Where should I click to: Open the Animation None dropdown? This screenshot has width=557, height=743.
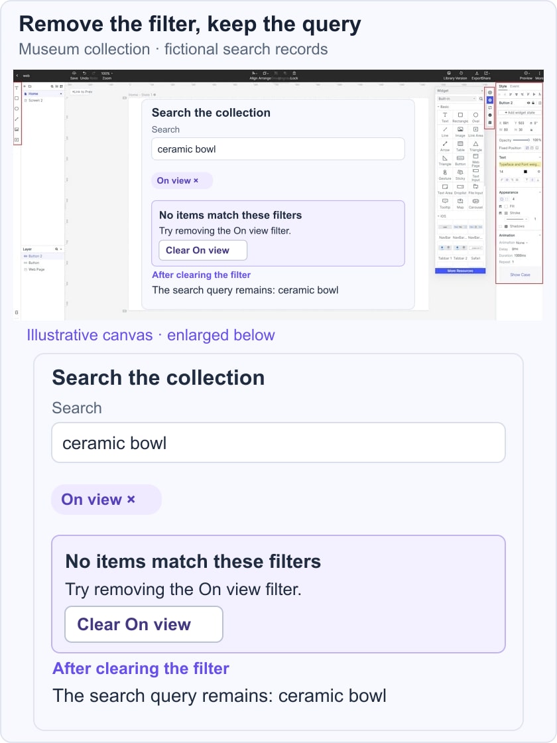coord(522,243)
